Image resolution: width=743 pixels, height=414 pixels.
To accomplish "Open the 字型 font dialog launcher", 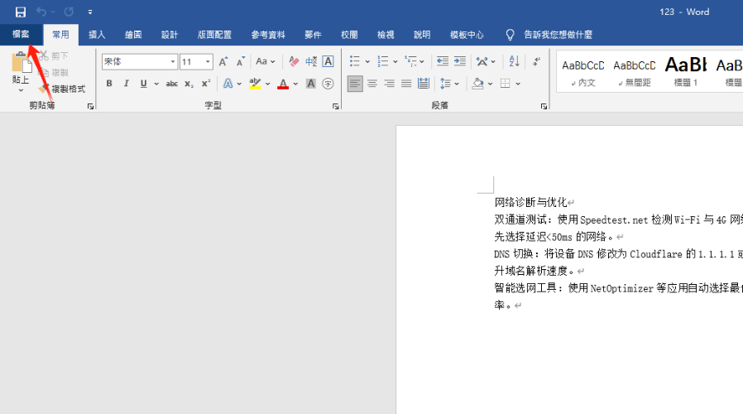I will click(335, 106).
